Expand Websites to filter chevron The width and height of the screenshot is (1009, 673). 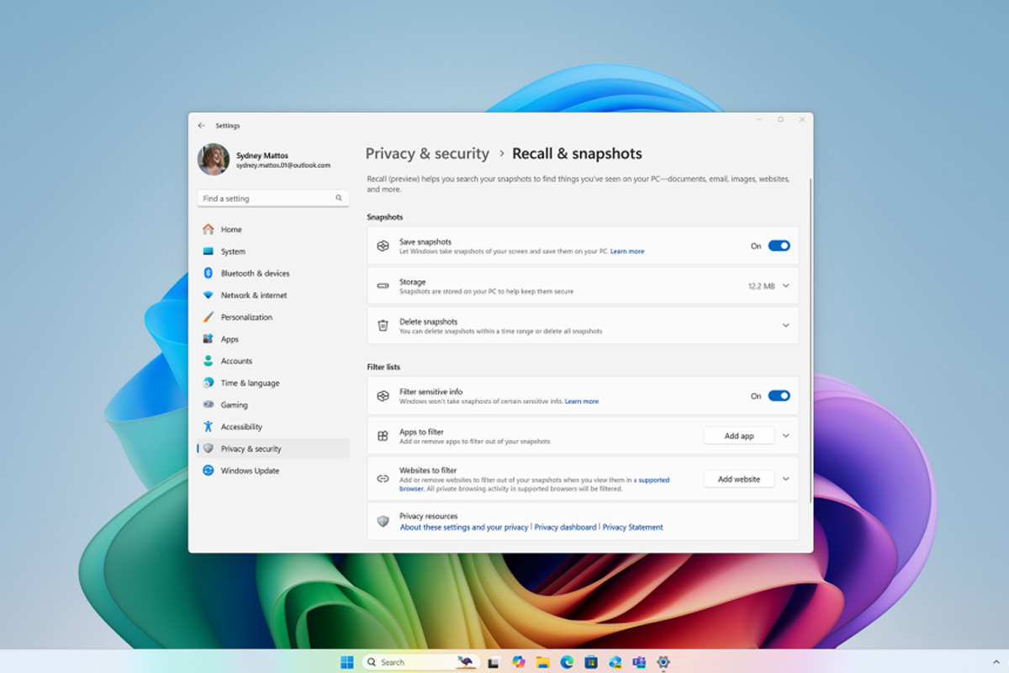[786, 479]
